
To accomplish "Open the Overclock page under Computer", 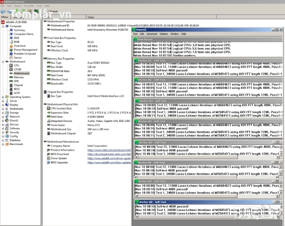I will (x=19, y=46).
